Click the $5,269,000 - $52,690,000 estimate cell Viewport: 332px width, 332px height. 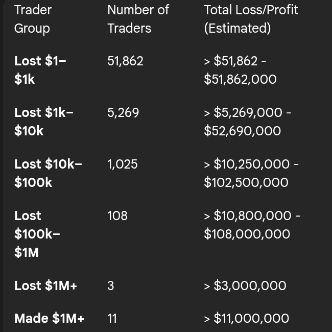click(248, 122)
